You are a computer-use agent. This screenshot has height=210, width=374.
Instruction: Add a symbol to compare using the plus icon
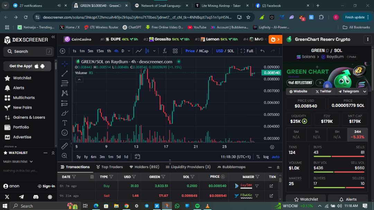62,51
